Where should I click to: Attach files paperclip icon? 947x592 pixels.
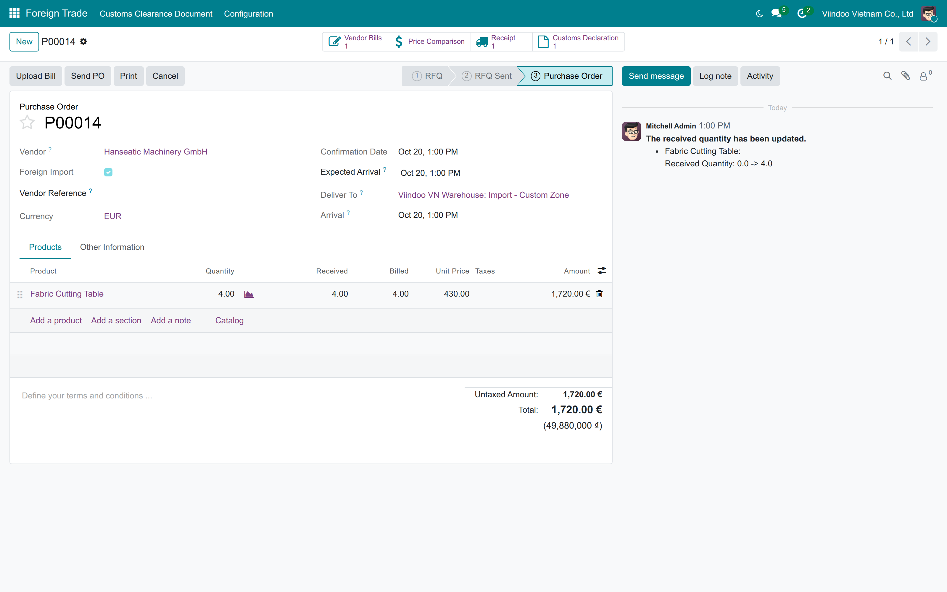coord(906,76)
